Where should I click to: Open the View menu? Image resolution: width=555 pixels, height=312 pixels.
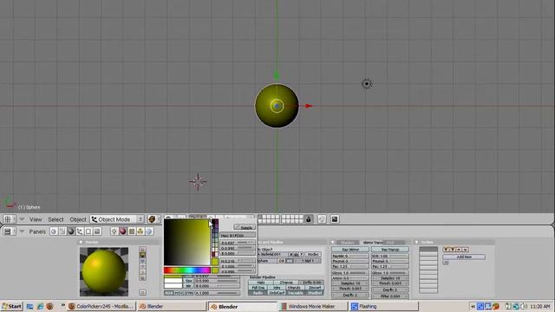pyautogui.click(x=36, y=219)
